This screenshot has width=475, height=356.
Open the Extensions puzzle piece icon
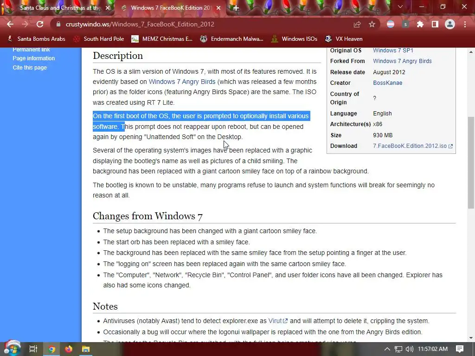420,24
